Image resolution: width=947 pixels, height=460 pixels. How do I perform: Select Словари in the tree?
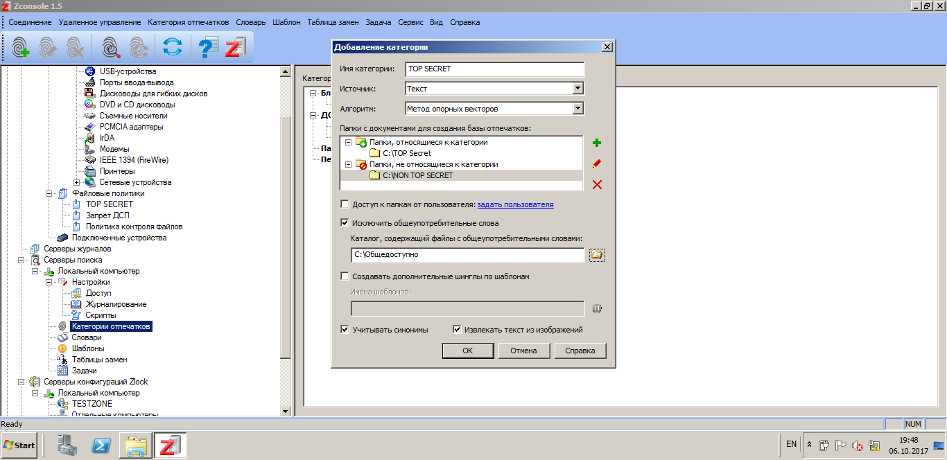coord(87,337)
